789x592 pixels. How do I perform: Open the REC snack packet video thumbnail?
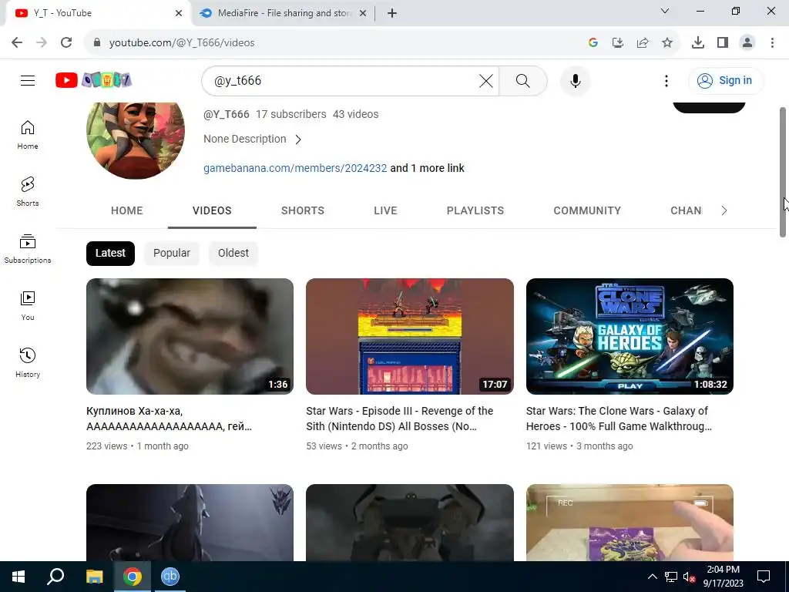click(630, 523)
